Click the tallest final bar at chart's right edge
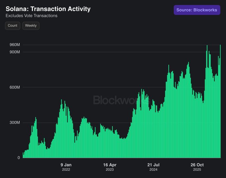This screenshot has width=226, height=178. point(220,101)
